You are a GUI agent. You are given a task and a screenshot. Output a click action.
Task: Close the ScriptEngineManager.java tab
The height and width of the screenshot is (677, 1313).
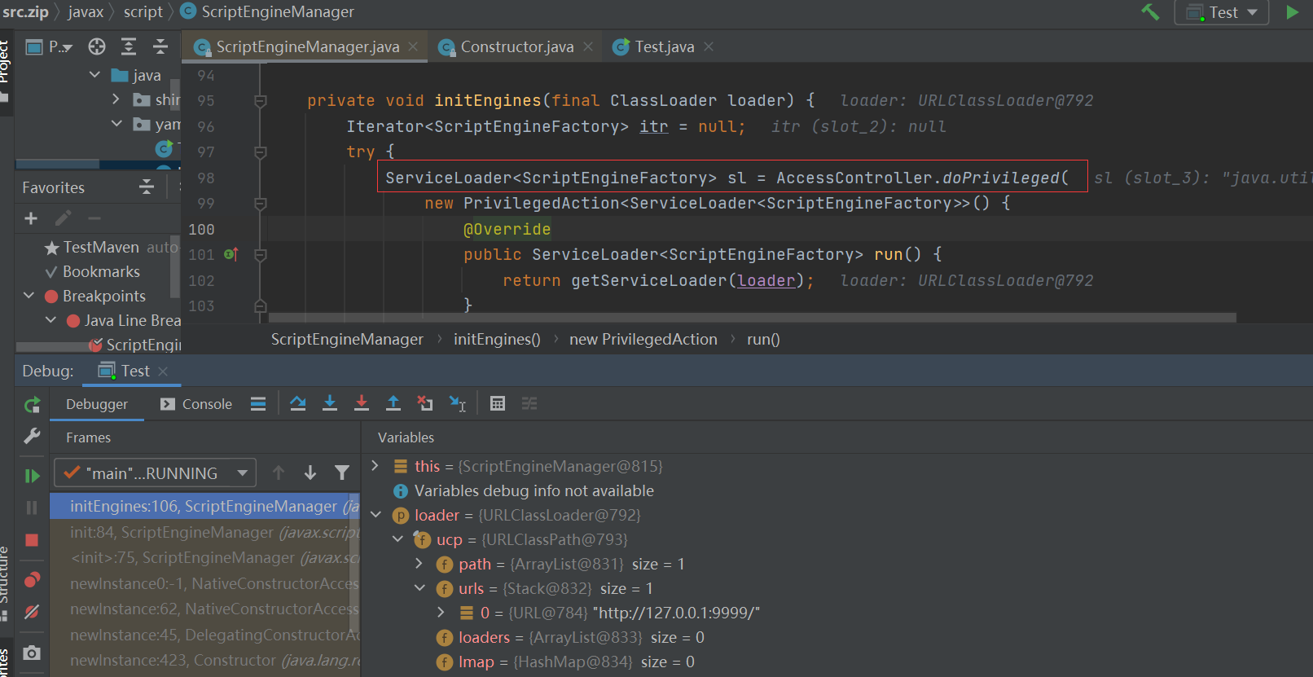point(413,47)
